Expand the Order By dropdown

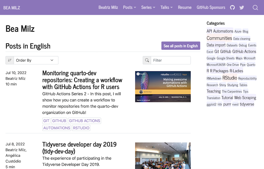36,60
